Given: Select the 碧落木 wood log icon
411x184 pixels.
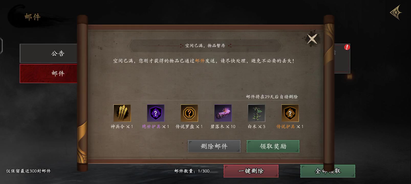Looking at the screenshot, I should 223,113.
